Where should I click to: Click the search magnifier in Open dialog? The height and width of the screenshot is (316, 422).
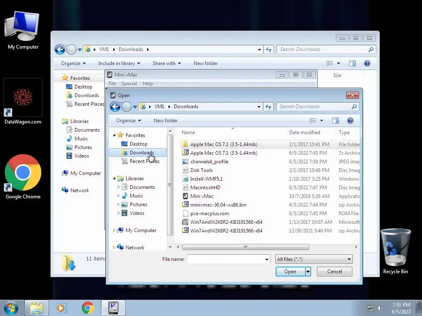point(354,107)
